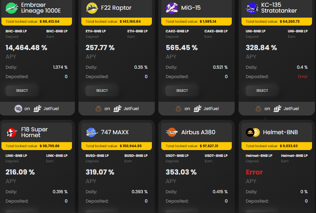Click the Helmet-BNB token pair icon
Viewport: 316px width, 213px height.
point(253,132)
